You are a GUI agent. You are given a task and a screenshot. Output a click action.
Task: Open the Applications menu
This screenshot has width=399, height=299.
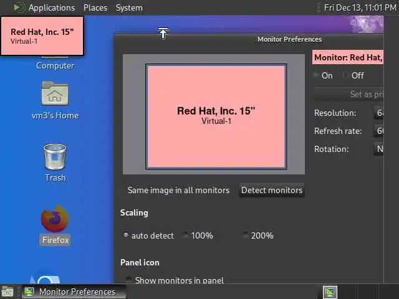click(x=52, y=7)
